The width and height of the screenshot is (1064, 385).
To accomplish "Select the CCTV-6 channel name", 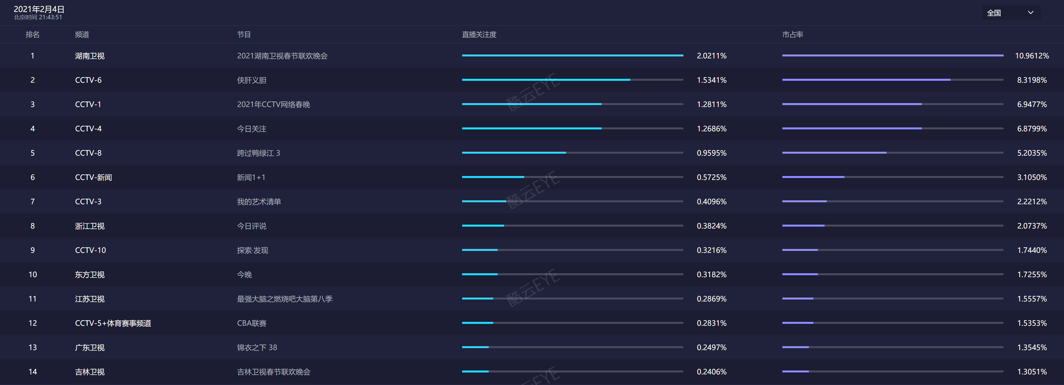I will tap(88, 80).
